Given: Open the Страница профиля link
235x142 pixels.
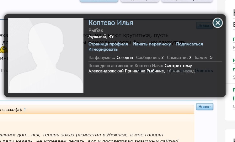Looking at the screenshot, I should 108,44.
